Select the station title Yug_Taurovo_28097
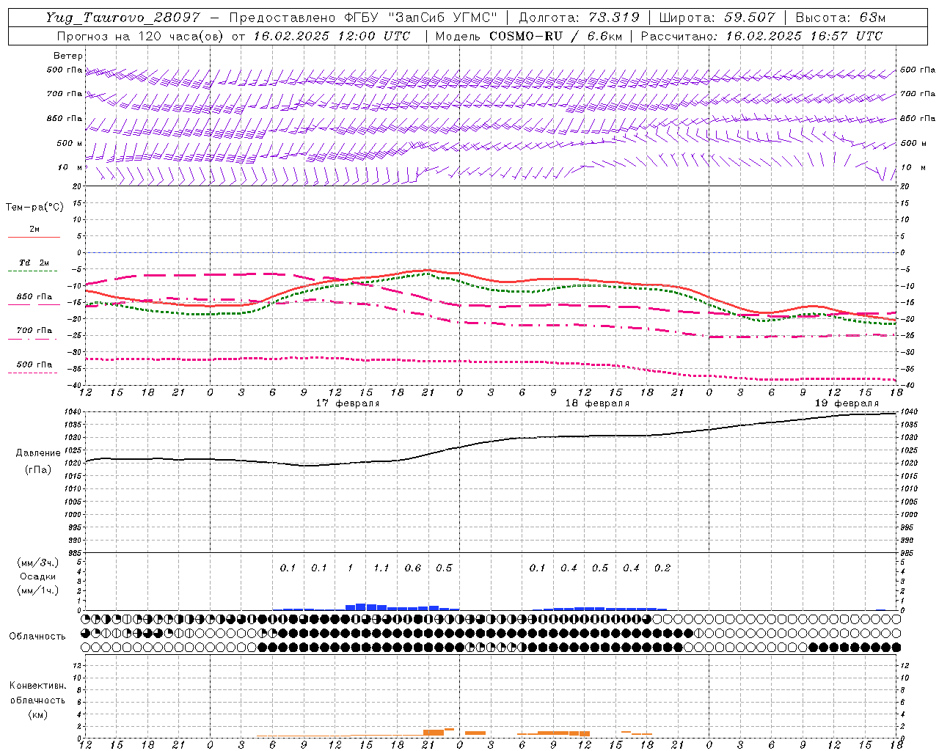Screen dimensions: 939x751 click(123, 18)
